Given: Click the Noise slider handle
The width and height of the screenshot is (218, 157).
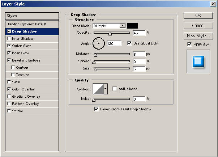Looking at the screenshot, I should pyautogui.click(x=94, y=100).
